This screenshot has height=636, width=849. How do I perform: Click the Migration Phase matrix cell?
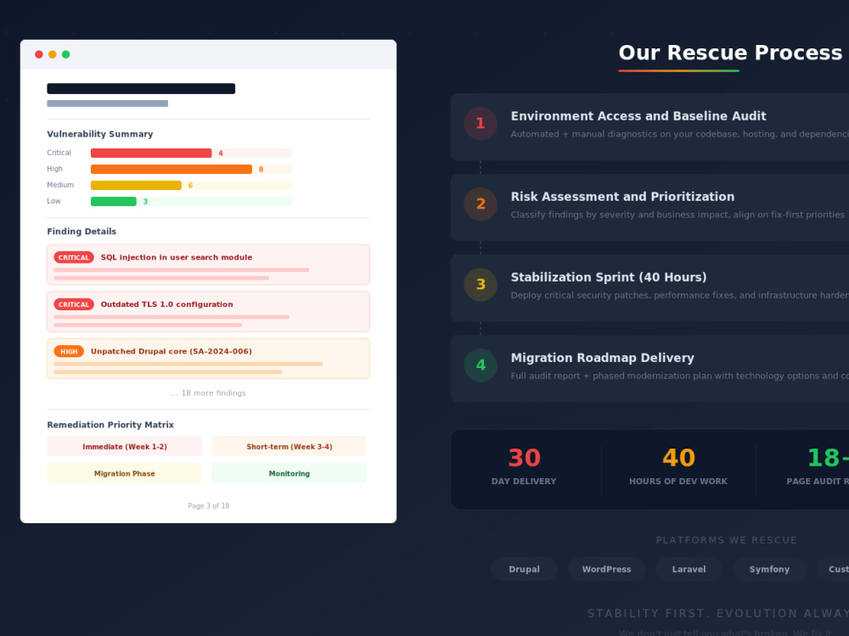125,473
